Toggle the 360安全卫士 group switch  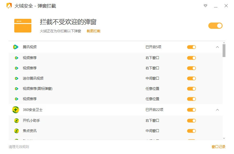pyautogui.click(x=191, y=110)
